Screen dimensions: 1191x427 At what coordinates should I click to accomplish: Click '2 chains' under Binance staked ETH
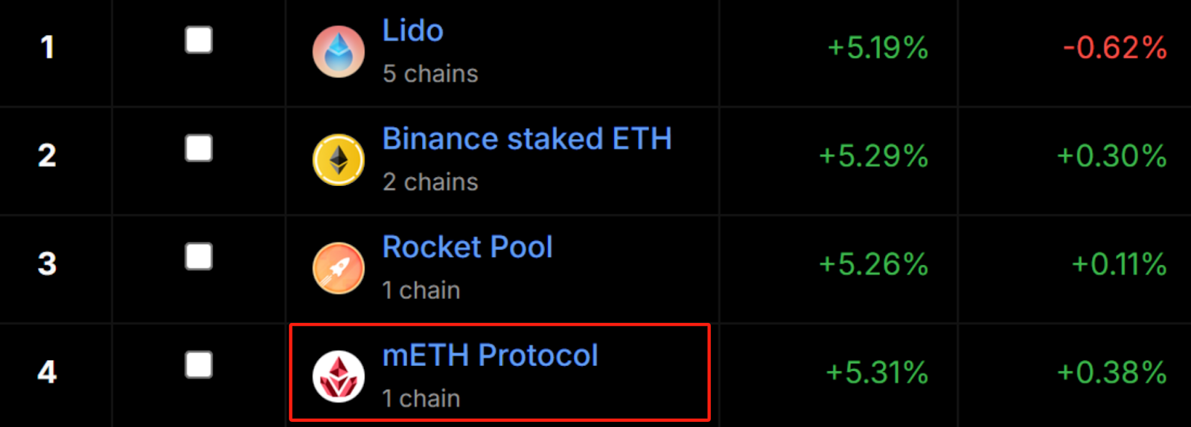click(430, 182)
